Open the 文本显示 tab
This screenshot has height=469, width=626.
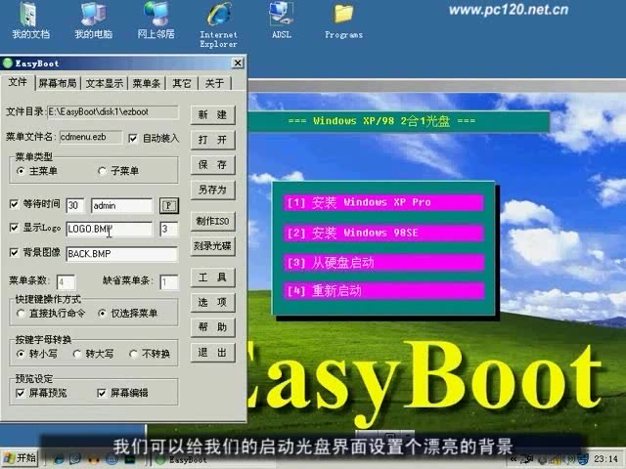(x=105, y=83)
